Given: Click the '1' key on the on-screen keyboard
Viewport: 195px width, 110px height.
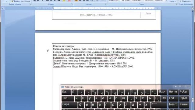Looking at the screenshot, I should coord(81,92).
